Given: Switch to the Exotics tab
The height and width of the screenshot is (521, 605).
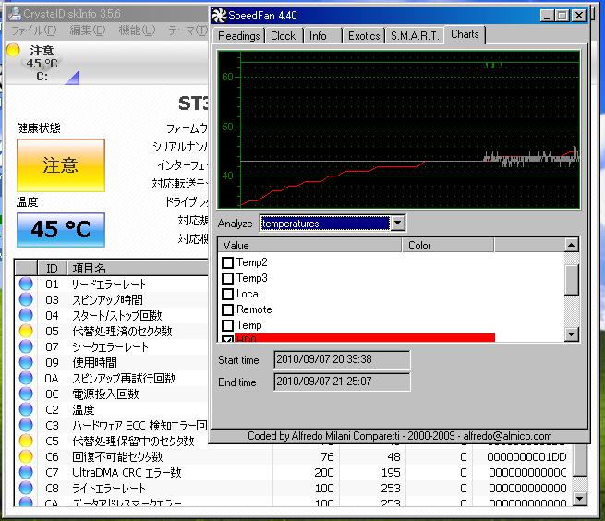Looking at the screenshot, I should 364,36.
